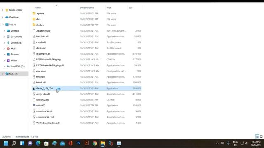The image size is (264, 148).
Task: Expand Documents tree node
Action: coord(4,37)
